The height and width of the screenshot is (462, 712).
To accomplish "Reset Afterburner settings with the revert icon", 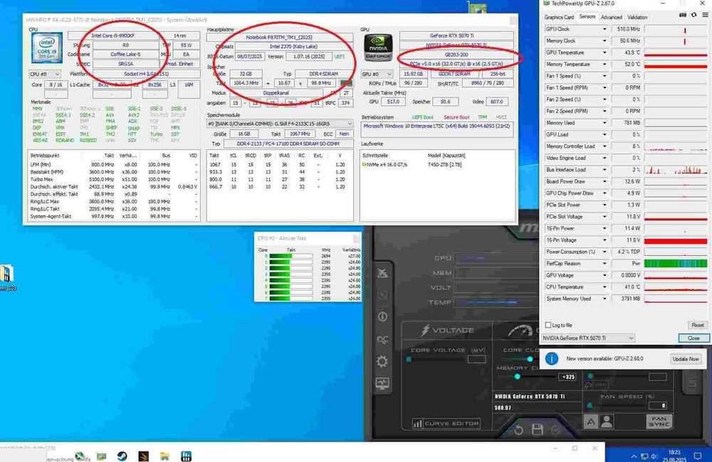I will (x=518, y=430).
